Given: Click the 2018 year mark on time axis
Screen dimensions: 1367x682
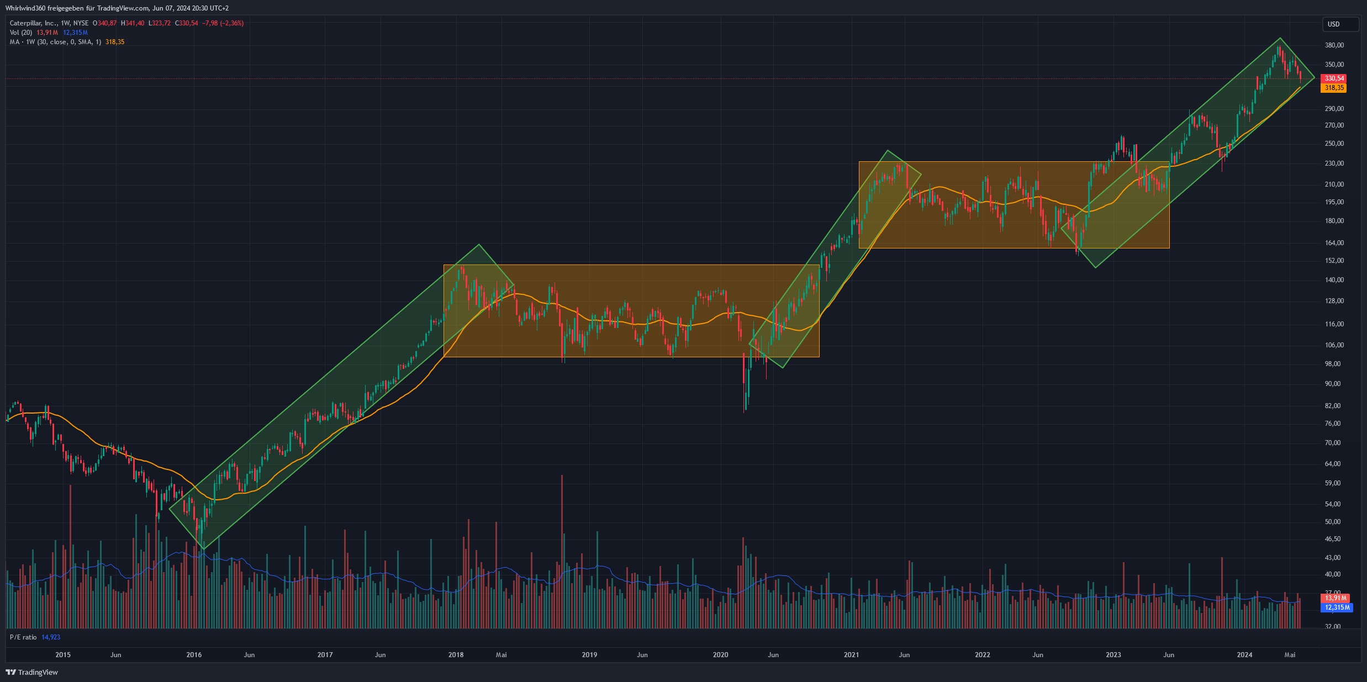Looking at the screenshot, I should coord(456,655).
